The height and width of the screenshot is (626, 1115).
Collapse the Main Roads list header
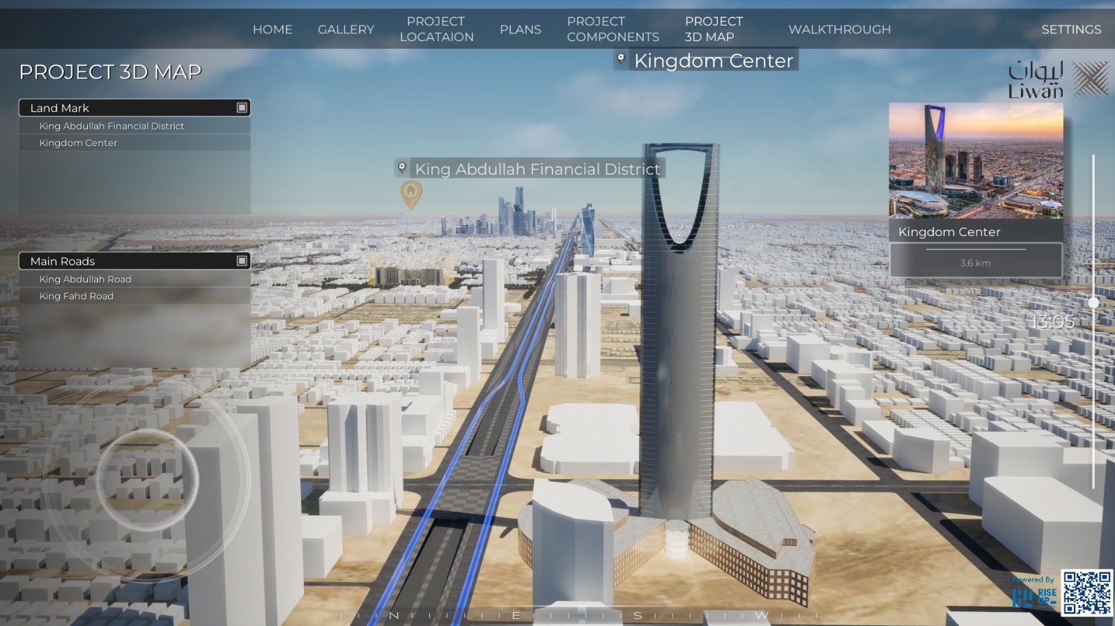click(125, 261)
